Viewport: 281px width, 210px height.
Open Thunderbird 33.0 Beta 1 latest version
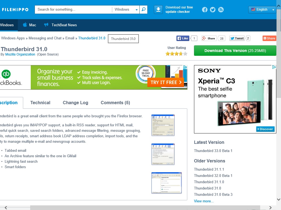click(x=213, y=151)
